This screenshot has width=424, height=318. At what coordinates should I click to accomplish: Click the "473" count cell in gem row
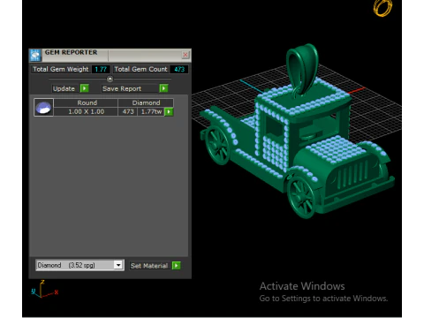128,111
